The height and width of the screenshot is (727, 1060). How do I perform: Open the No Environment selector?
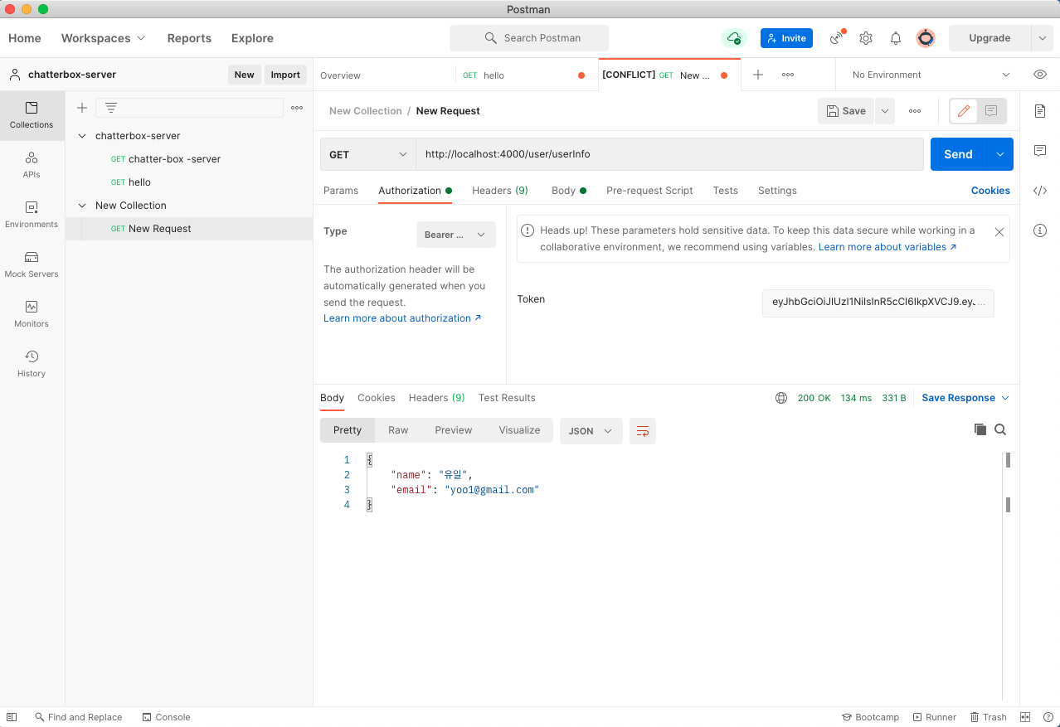coord(931,75)
